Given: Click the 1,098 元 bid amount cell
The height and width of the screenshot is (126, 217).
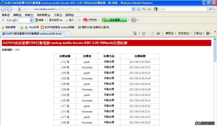Looking at the screenshot, I should 65,67.
